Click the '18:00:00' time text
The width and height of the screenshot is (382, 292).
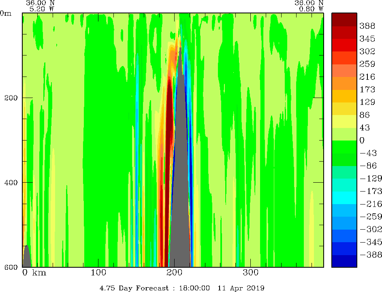[x=194, y=288]
